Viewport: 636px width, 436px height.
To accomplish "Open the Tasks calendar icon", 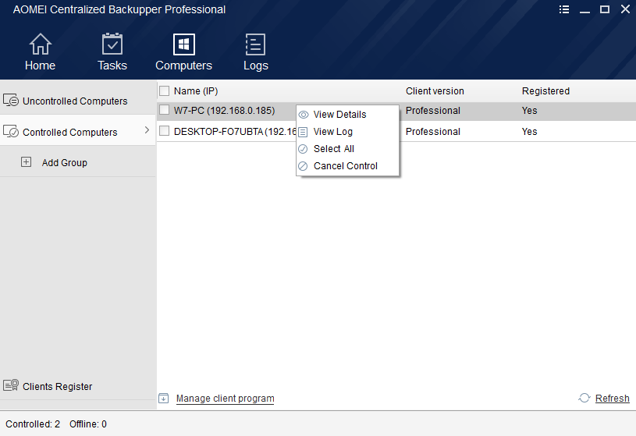I will coord(112,44).
